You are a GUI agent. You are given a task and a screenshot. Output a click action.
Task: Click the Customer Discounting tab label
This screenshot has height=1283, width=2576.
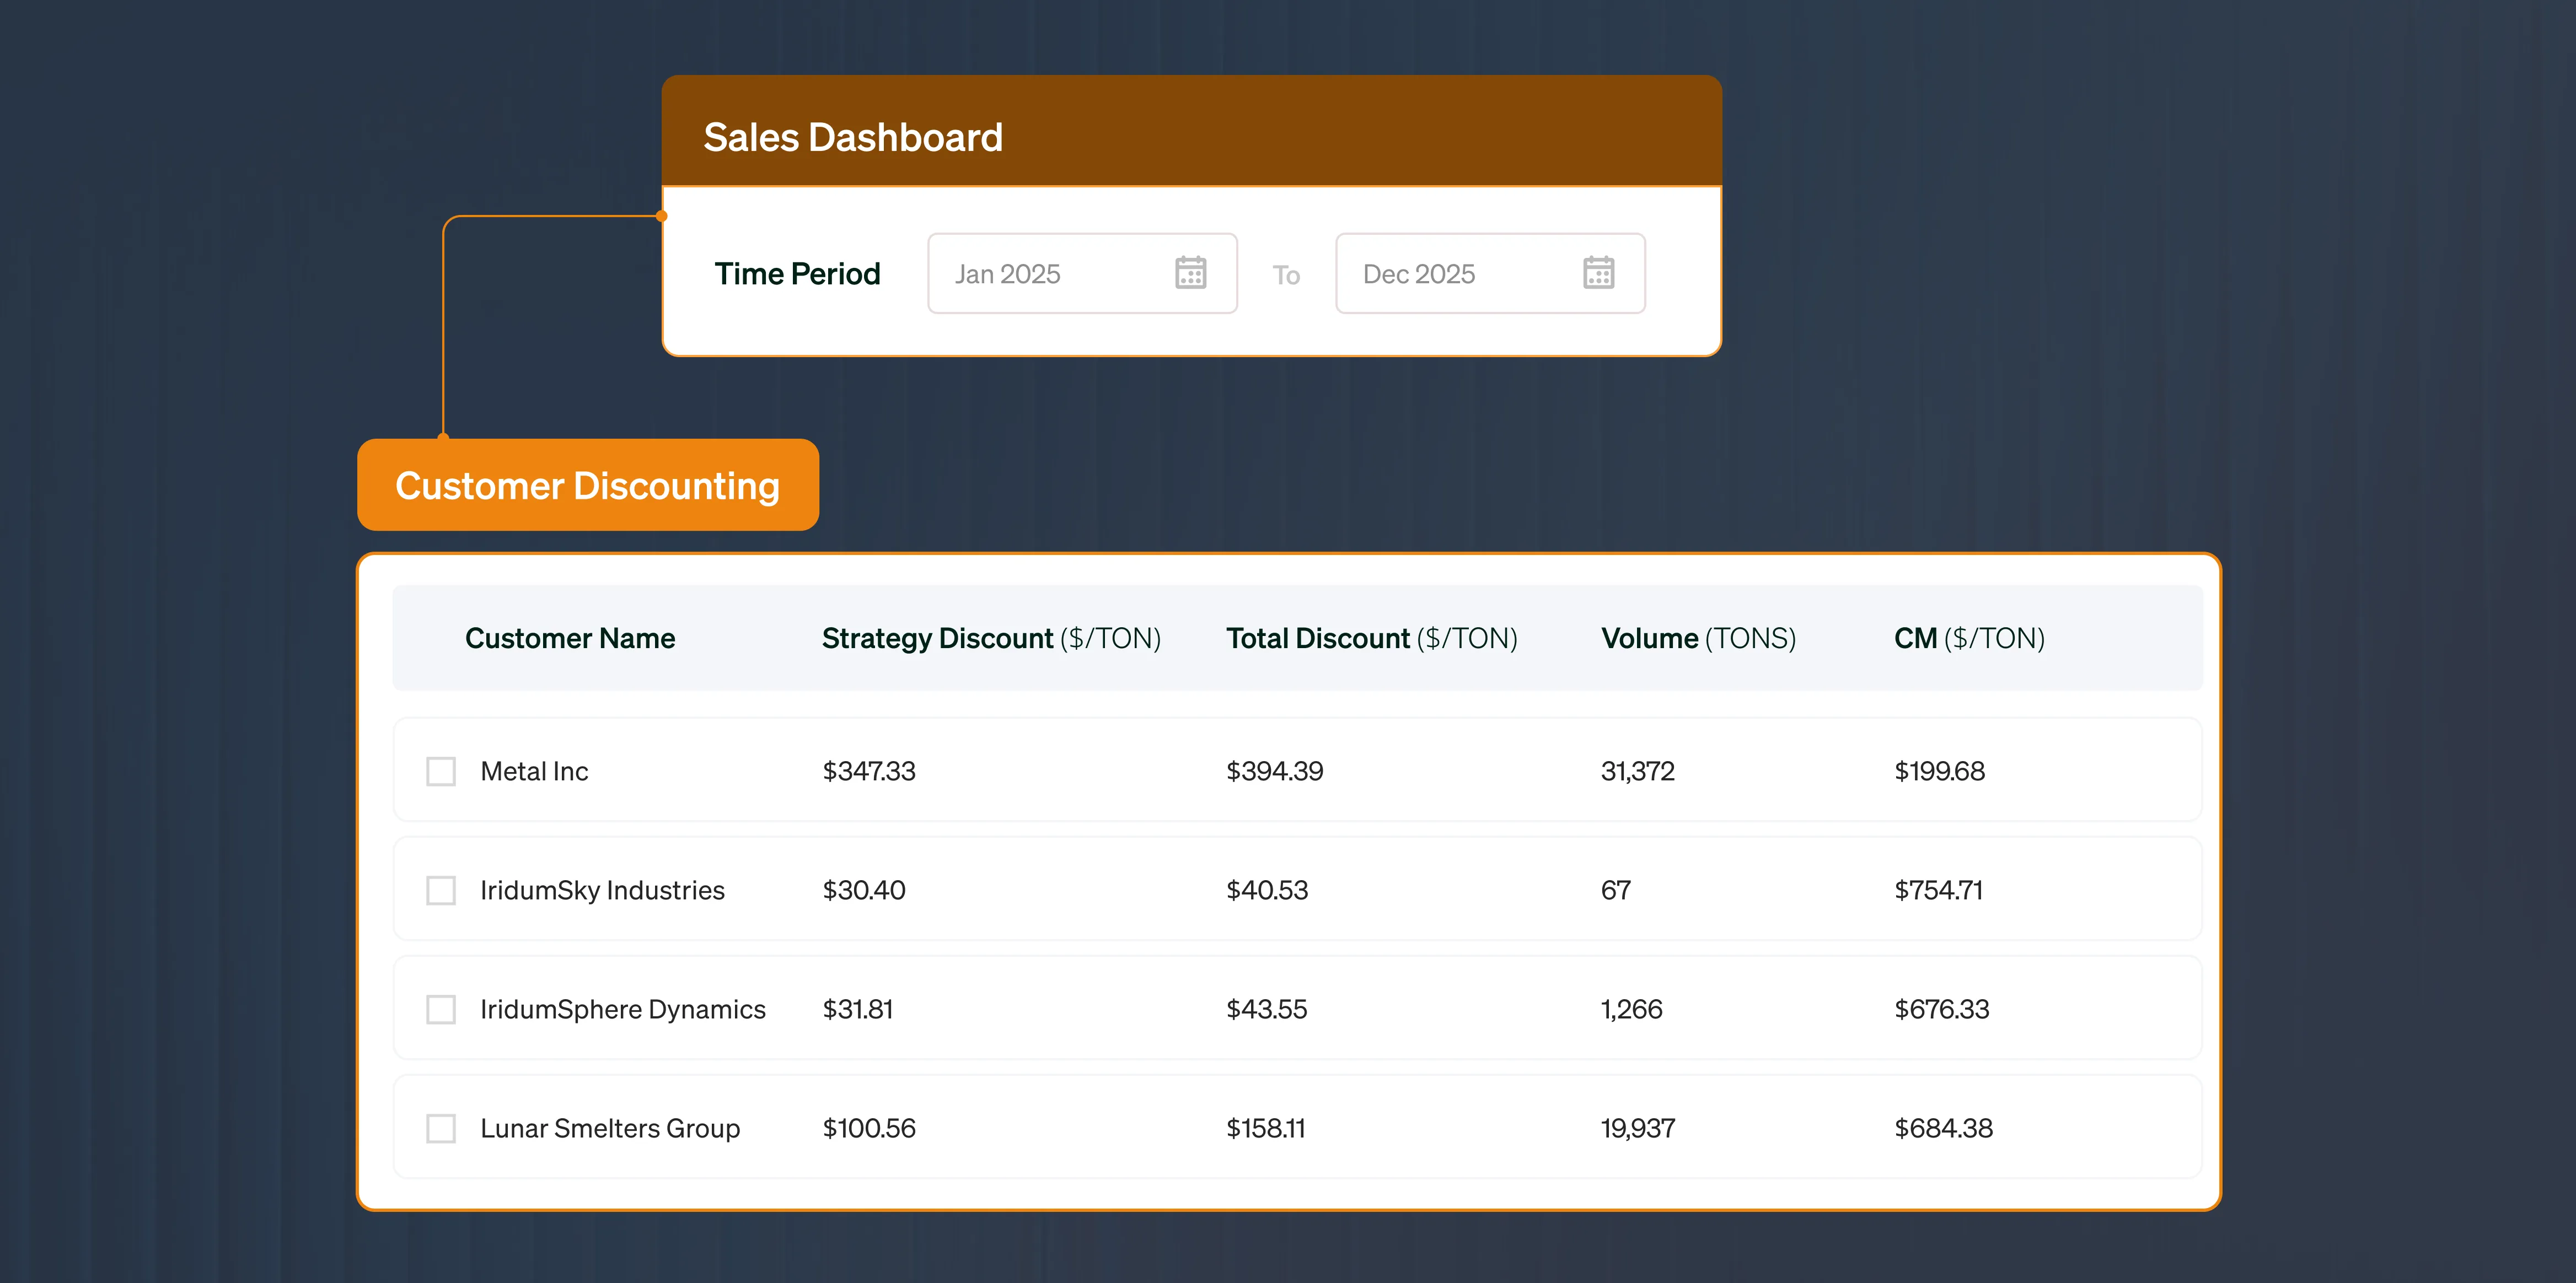588,486
